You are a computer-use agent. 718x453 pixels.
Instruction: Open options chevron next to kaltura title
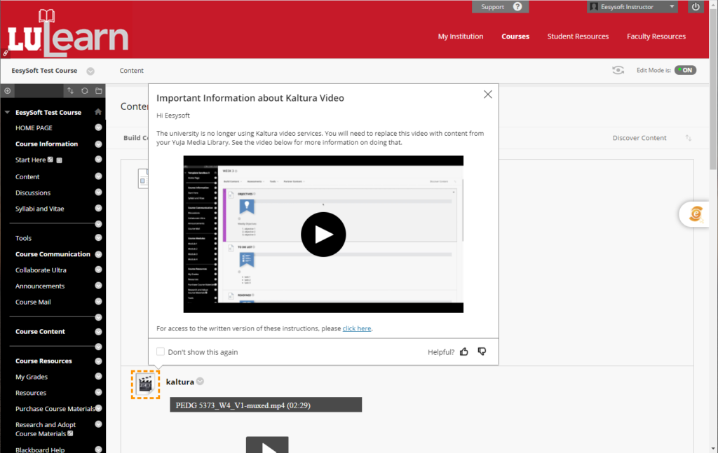(x=200, y=381)
